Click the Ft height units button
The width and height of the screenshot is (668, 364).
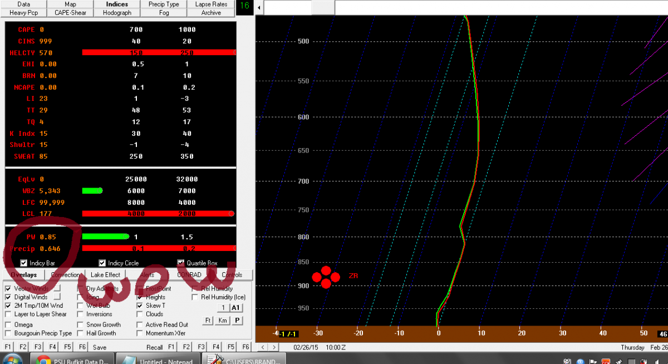[x=208, y=321]
